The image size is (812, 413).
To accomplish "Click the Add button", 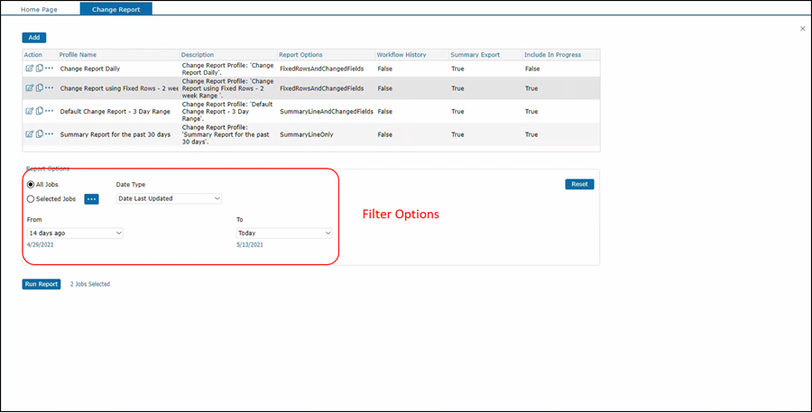I will coord(34,38).
